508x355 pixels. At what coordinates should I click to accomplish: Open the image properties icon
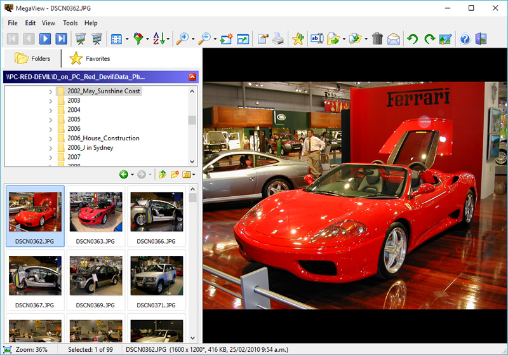262,39
